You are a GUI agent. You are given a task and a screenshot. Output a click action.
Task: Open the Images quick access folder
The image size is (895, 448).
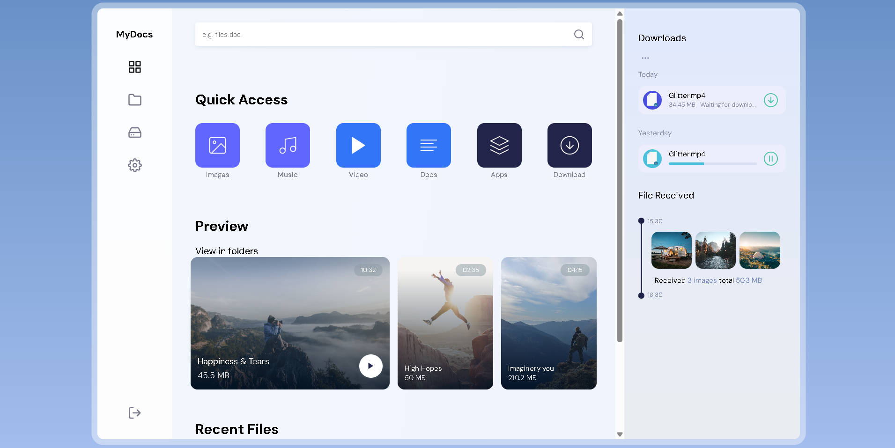(217, 146)
